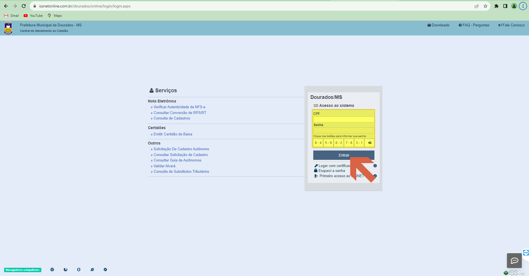Click the 8 - 4 keypad button
This screenshot has height=276, width=529.
318,143
